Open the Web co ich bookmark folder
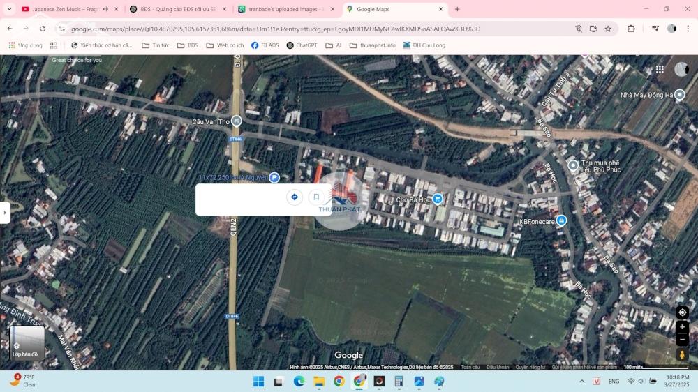 [x=225, y=45]
